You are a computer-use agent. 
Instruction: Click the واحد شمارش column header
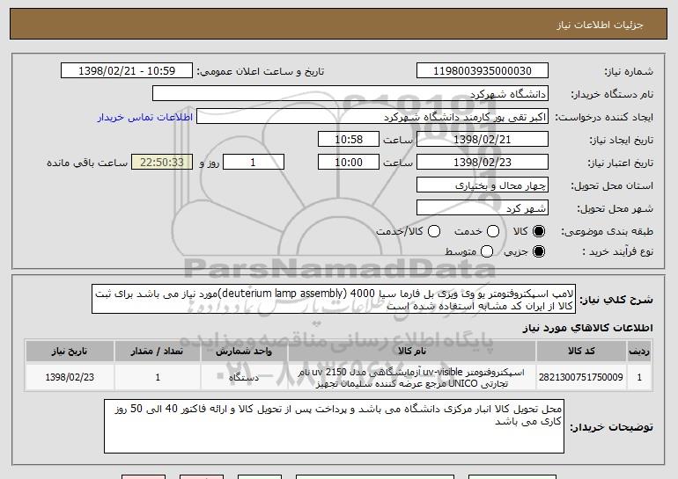244,351
